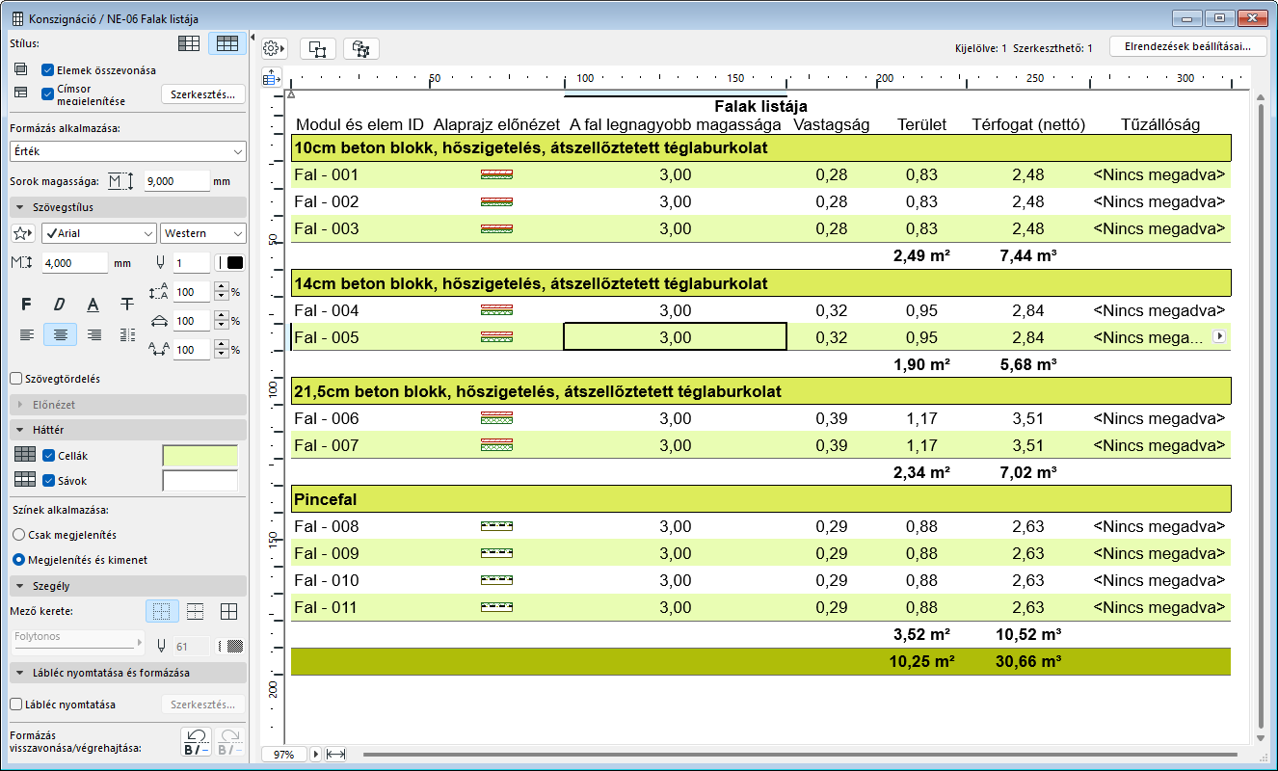This screenshot has width=1278, height=771.
Task: Enable Szövegtördelés checkbox
Action: point(15,379)
